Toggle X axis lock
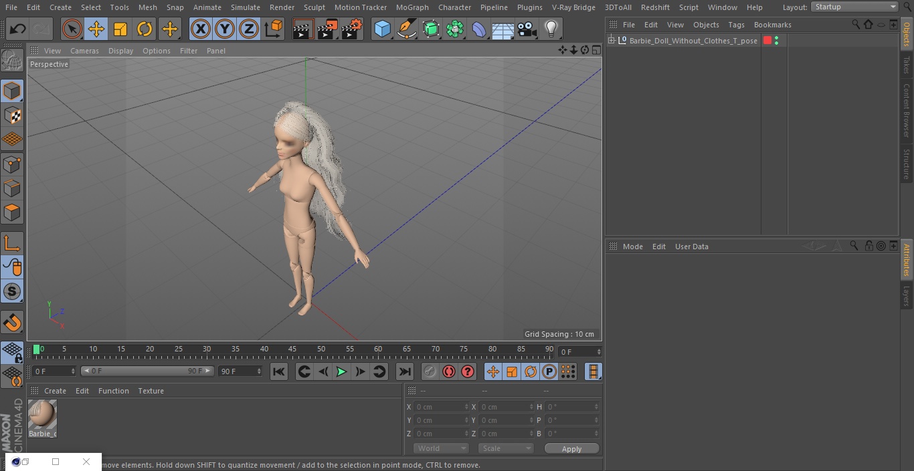This screenshot has width=914, height=471. (201, 29)
